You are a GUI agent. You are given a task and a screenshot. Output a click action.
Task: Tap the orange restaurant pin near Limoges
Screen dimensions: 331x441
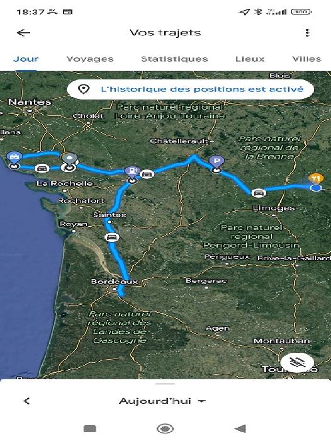point(315,178)
